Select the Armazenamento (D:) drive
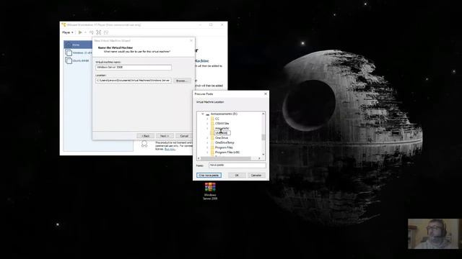462x259 pixels. 224,114
